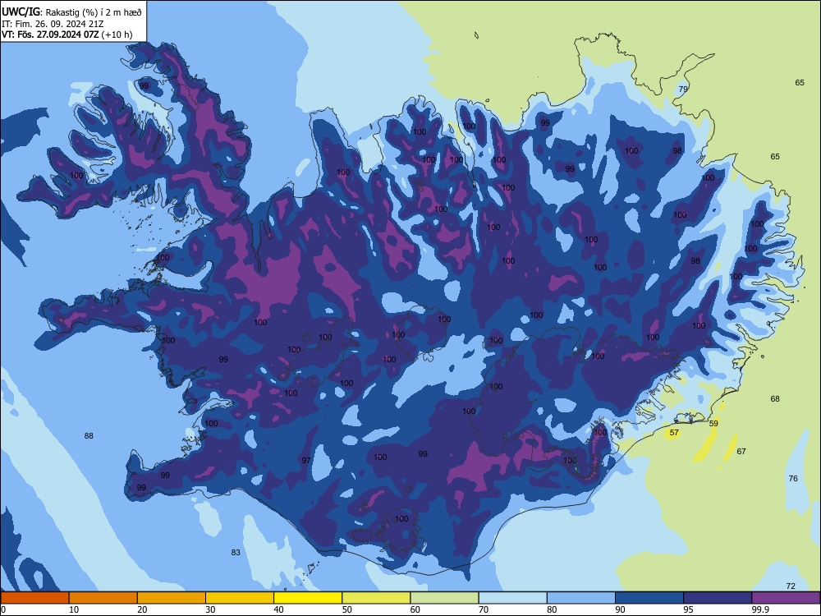
Task: Click the indigo 95–99.9 legend swatch
Action: (x=718, y=598)
